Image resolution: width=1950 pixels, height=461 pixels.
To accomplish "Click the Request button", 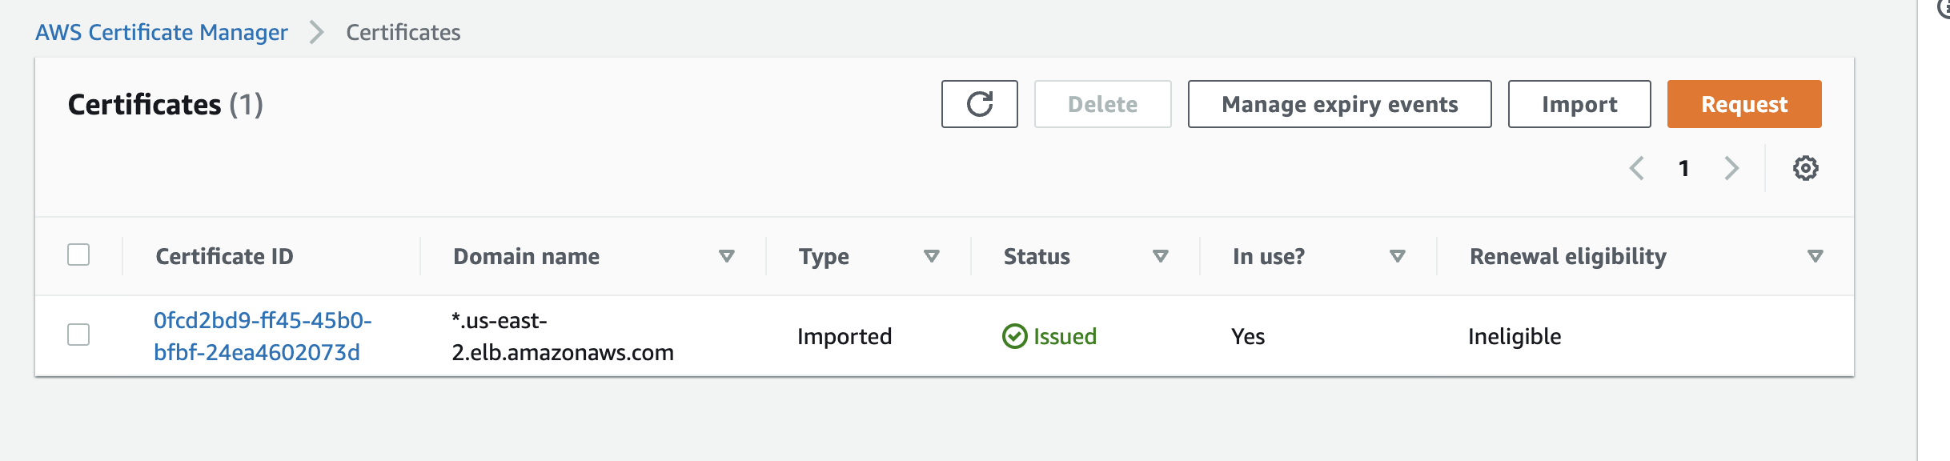I will (x=1744, y=104).
